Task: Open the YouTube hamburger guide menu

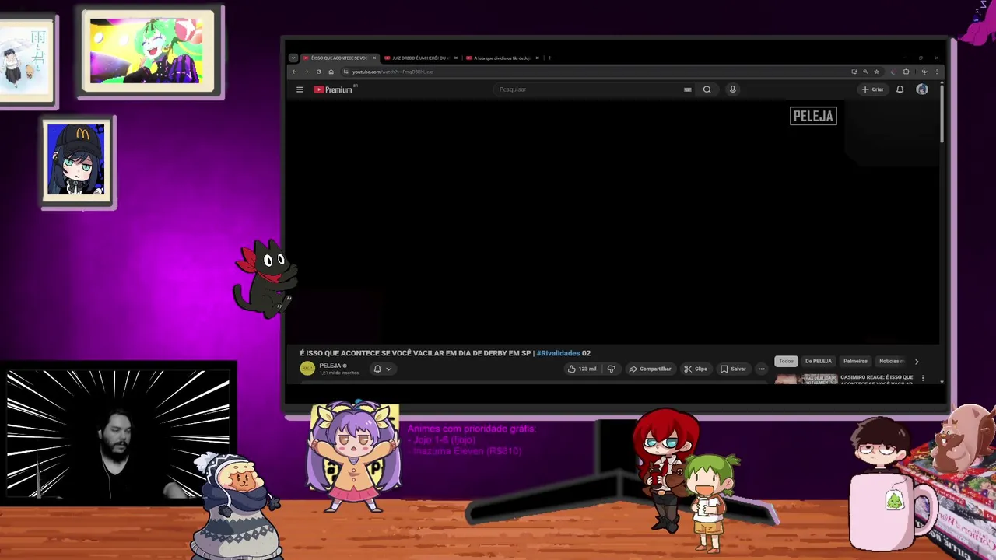Action: [x=300, y=89]
